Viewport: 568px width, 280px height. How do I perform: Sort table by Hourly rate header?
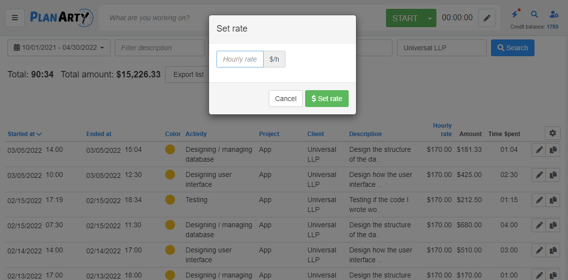point(442,130)
